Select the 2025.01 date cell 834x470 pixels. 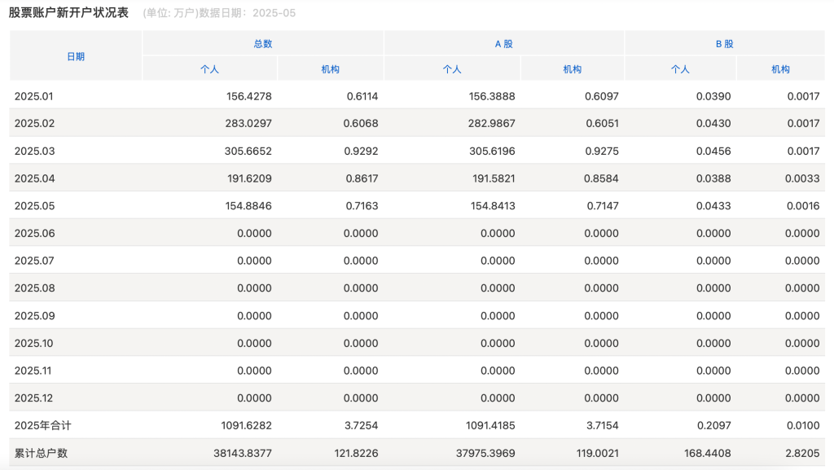click(x=33, y=96)
